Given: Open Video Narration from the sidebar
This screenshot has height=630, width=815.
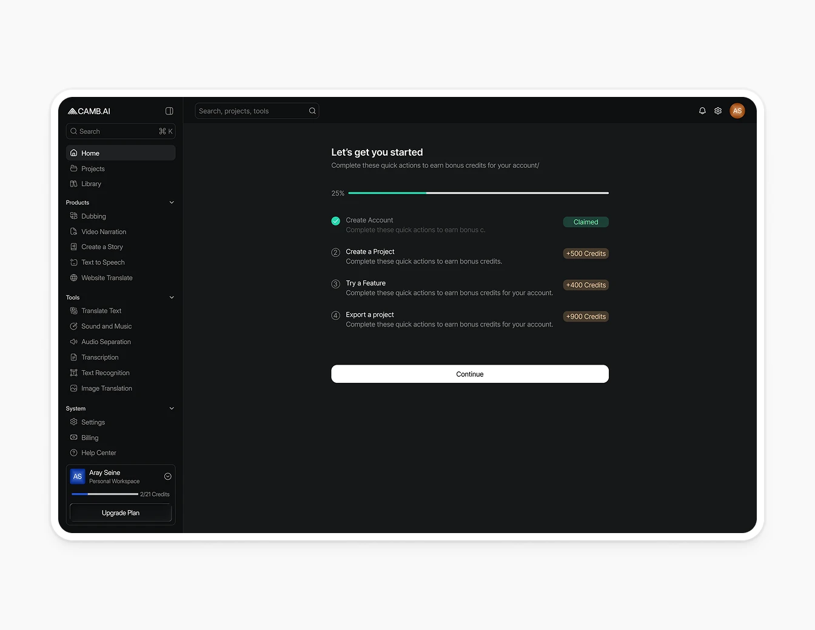Looking at the screenshot, I should [104, 231].
